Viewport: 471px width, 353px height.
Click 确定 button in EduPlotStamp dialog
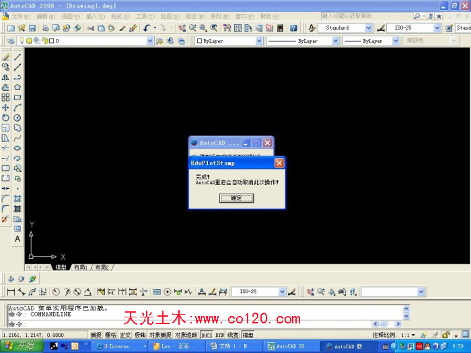point(236,198)
